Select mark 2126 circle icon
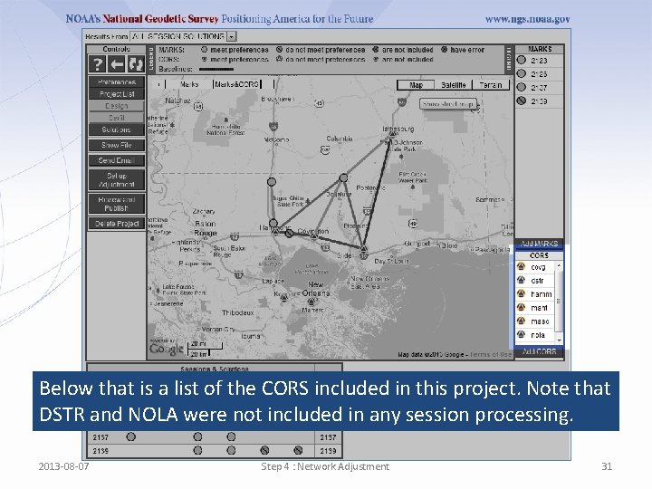652x489 pixels. pos(521,73)
